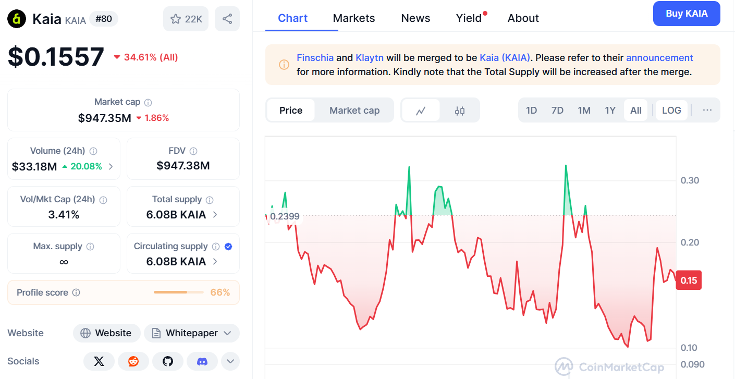Select the Price chart toggle
Image resolution: width=735 pixels, height=379 pixels.
[291, 111]
